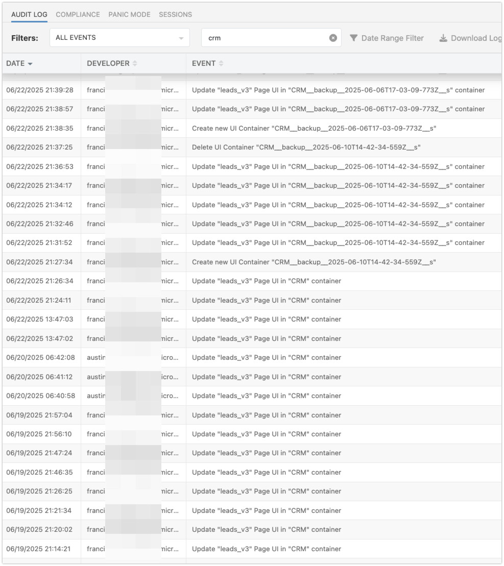Click the developer cell in the 06:41:12 row
The width and height of the screenshot is (504, 566).
pyautogui.click(x=133, y=377)
